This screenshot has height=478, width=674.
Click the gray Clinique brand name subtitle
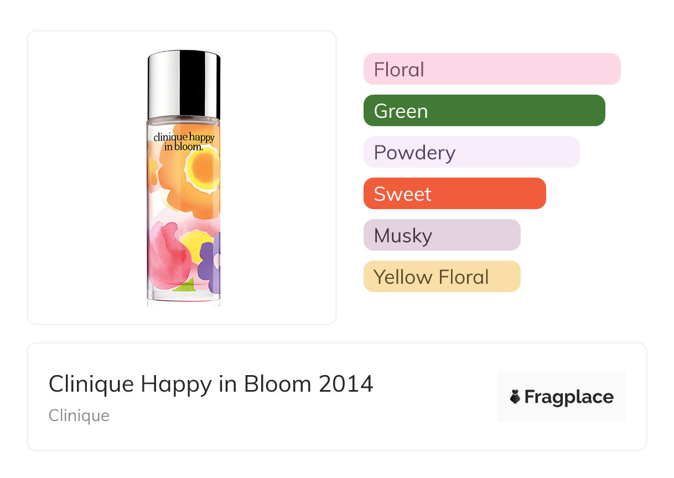[79, 415]
